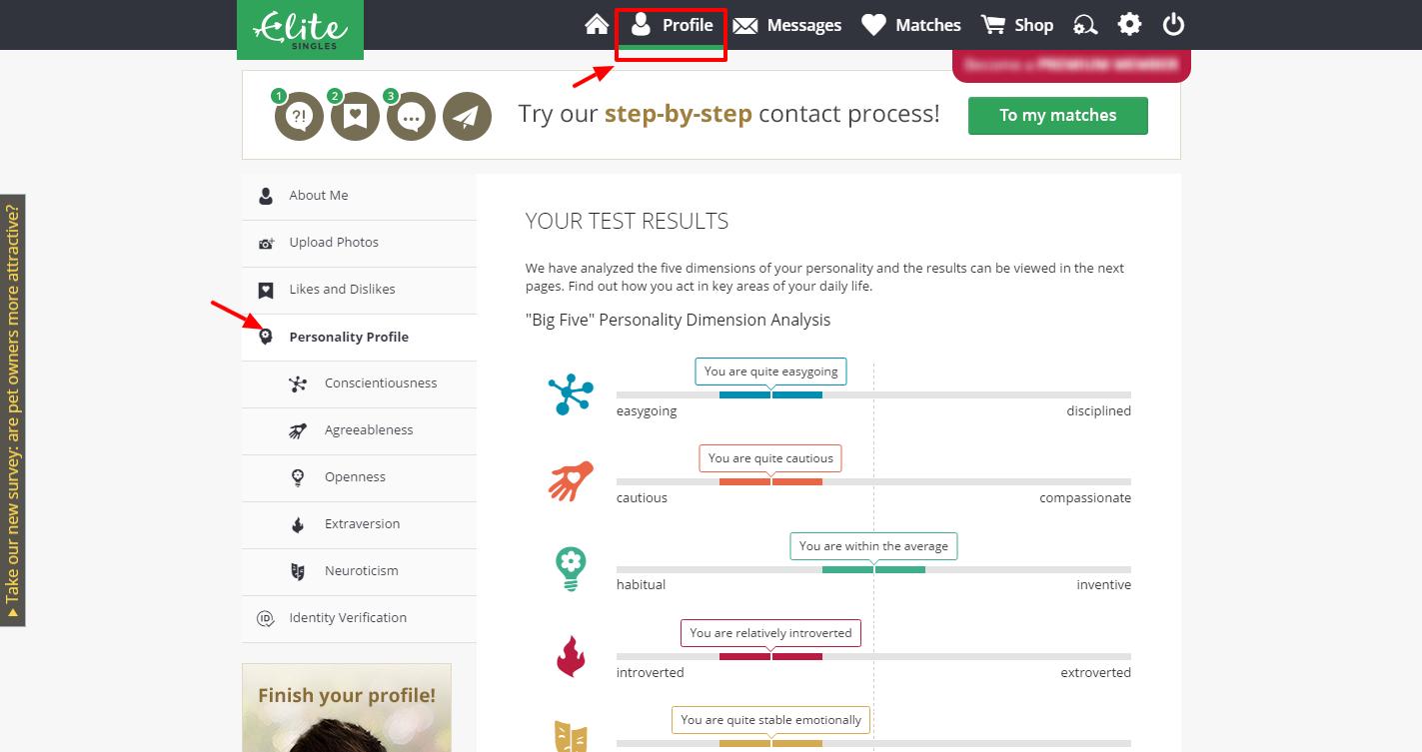Click the green lightbulb openness result icon

click(571, 569)
